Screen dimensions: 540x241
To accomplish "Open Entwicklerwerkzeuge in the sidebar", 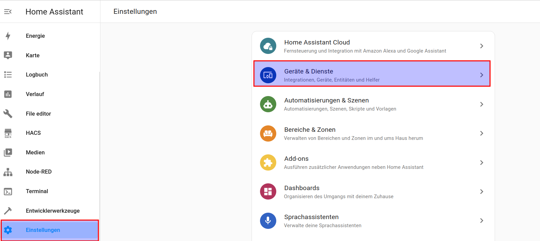I will 53,211.
